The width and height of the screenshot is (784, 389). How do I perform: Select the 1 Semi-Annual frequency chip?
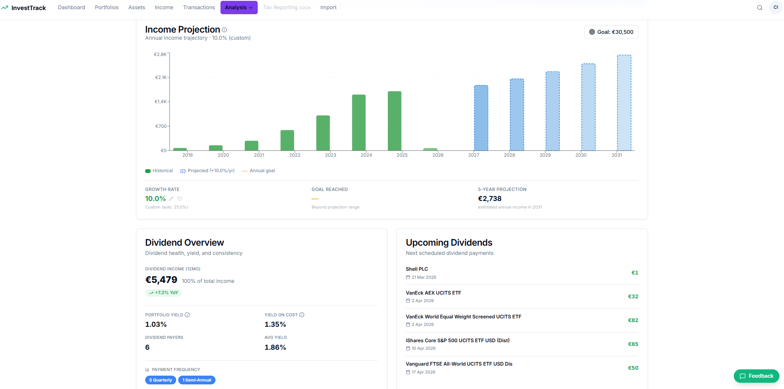(x=197, y=380)
